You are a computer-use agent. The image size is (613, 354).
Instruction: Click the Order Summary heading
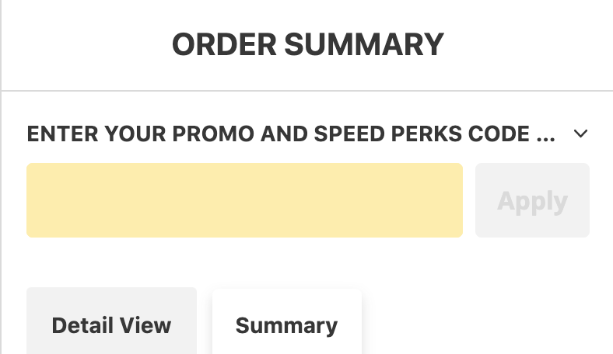[x=307, y=44]
